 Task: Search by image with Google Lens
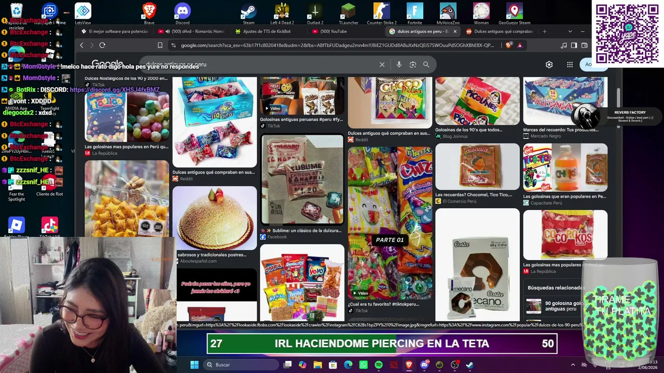(412, 64)
